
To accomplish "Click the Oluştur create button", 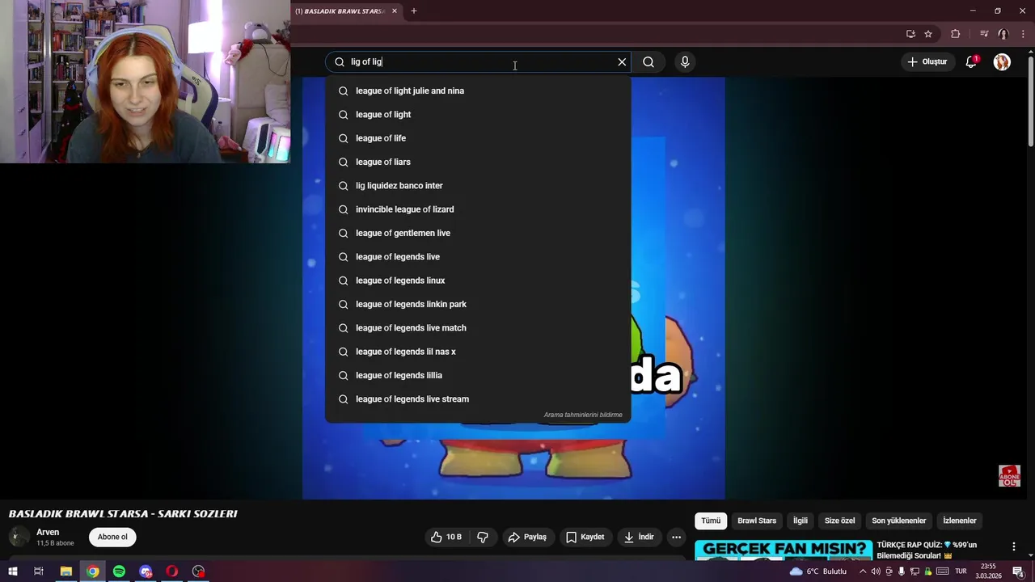I will click(x=927, y=61).
